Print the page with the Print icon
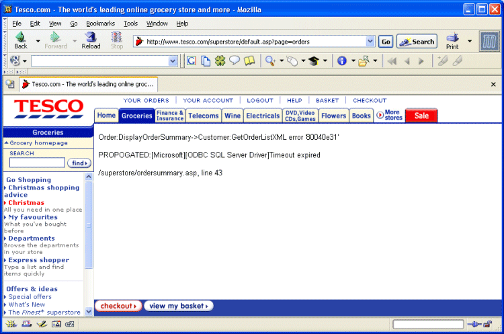 point(452,38)
